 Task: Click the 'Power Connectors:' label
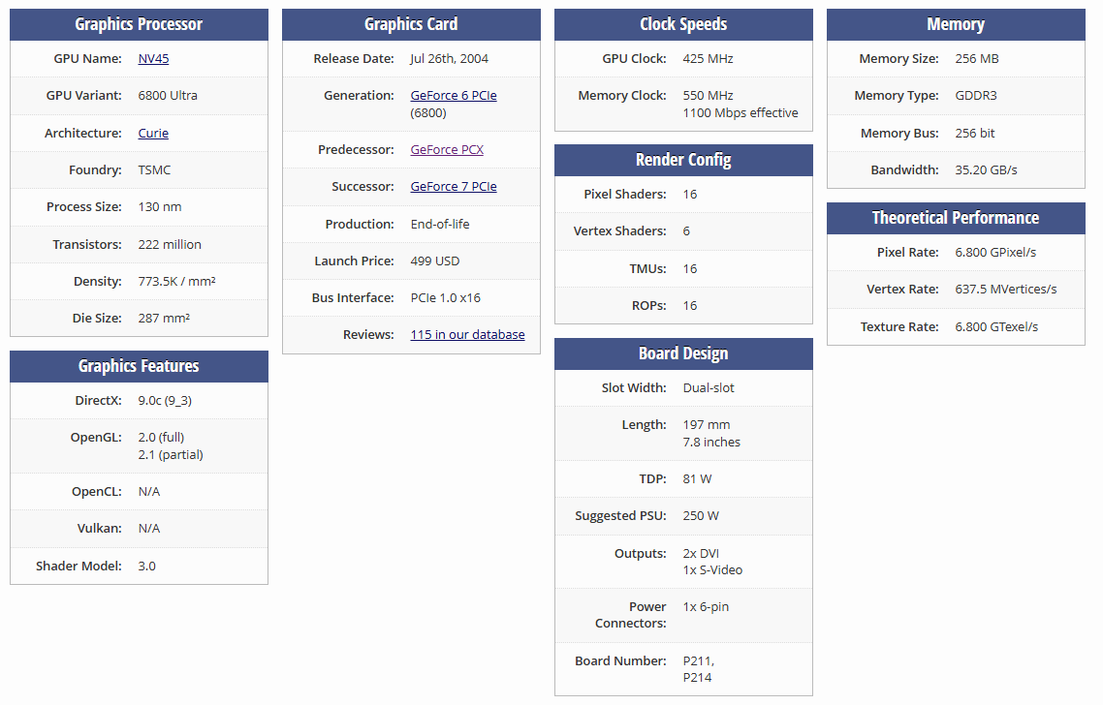[x=631, y=616]
